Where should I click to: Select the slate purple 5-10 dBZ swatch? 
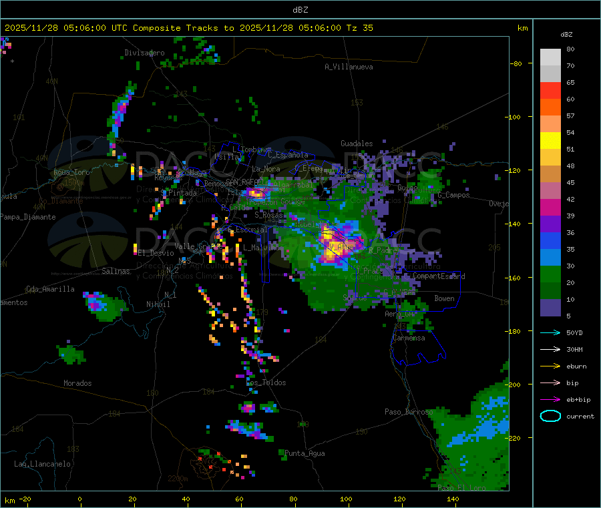point(550,308)
